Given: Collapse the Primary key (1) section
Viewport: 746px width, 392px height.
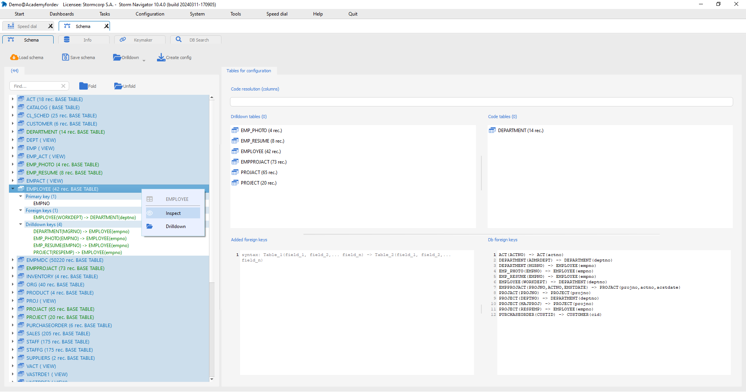Looking at the screenshot, I should click(21, 197).
